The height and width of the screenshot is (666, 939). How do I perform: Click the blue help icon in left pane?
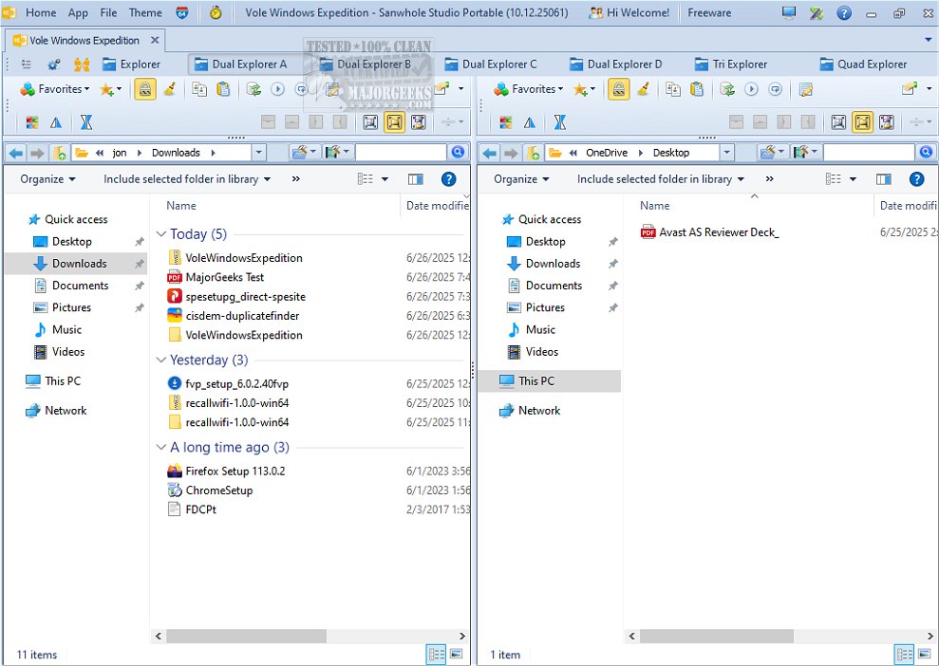click(448, 179)
